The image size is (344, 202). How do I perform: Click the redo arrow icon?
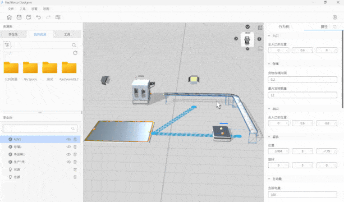click(x=48, y=17)
